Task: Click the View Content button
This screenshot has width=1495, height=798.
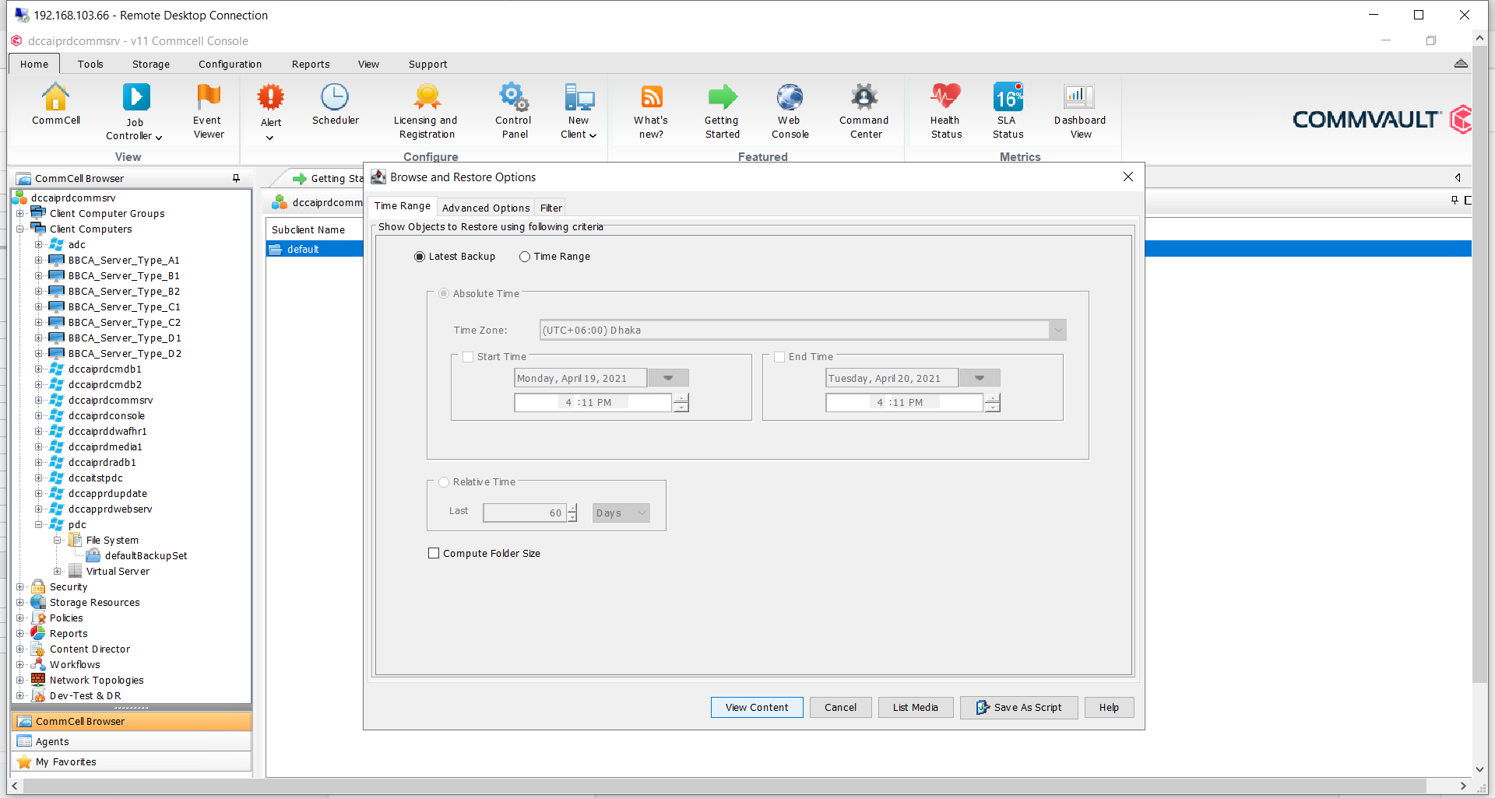Action: [x=757, y=707]
